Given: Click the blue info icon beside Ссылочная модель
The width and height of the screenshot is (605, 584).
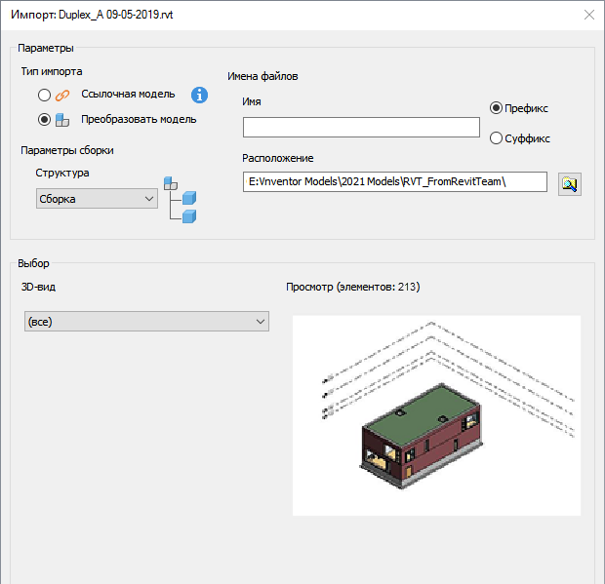Looking at the screenshot, I should click(x=199, y=95).
